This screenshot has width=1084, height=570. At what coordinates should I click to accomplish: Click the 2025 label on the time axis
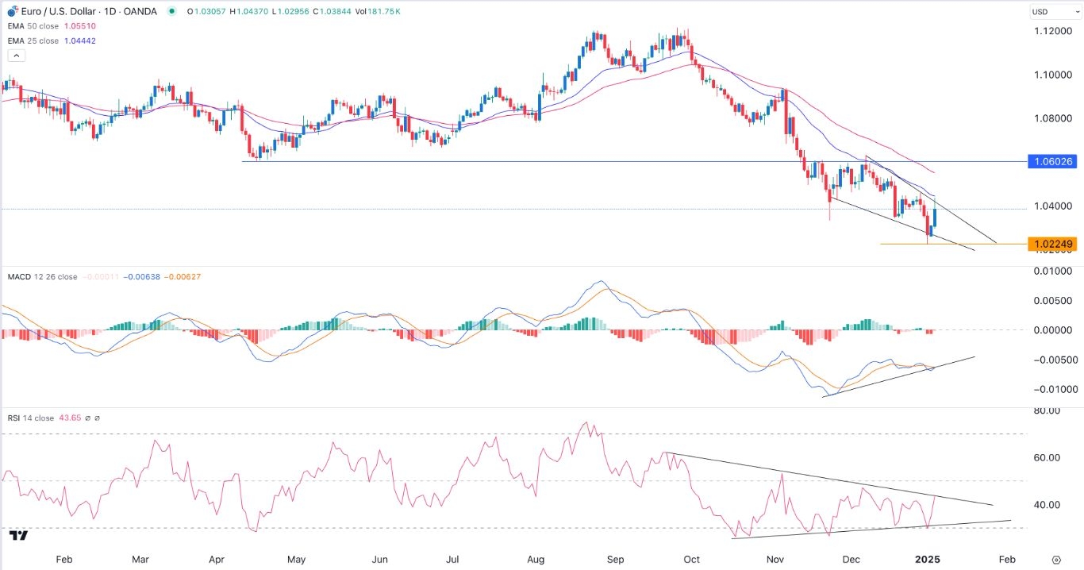pyautogui.click(x=928, y=559)
